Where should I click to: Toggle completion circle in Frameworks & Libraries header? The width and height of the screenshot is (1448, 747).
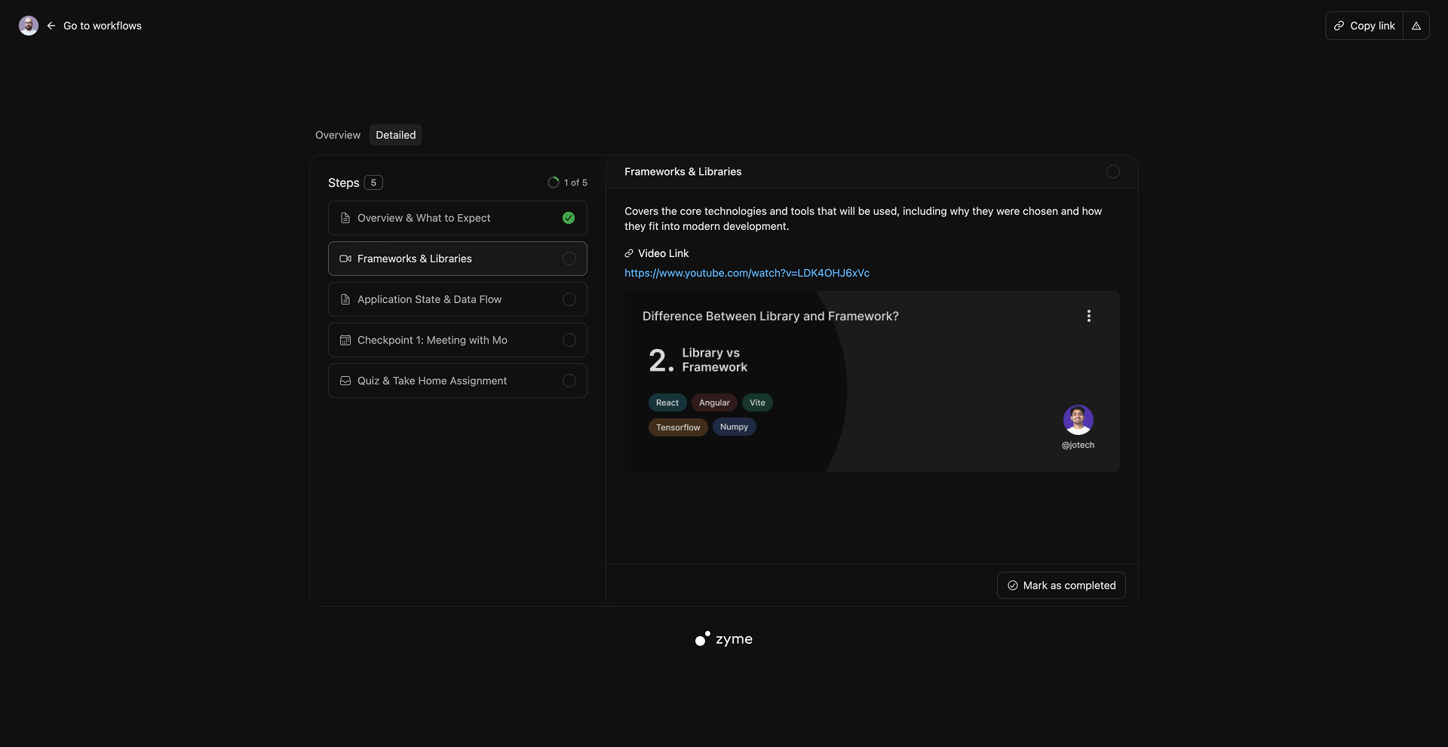pyautogui.click(x=1112, y=172)
